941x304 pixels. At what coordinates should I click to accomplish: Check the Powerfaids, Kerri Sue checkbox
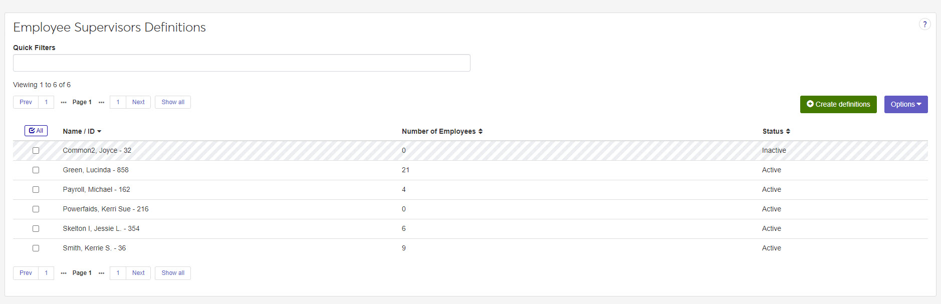pos(36,209)
